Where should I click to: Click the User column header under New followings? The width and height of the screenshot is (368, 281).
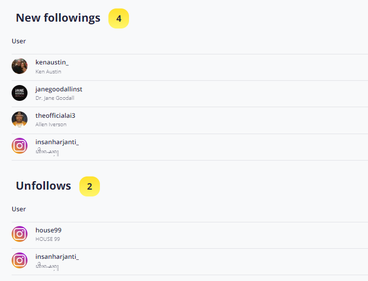19,41
